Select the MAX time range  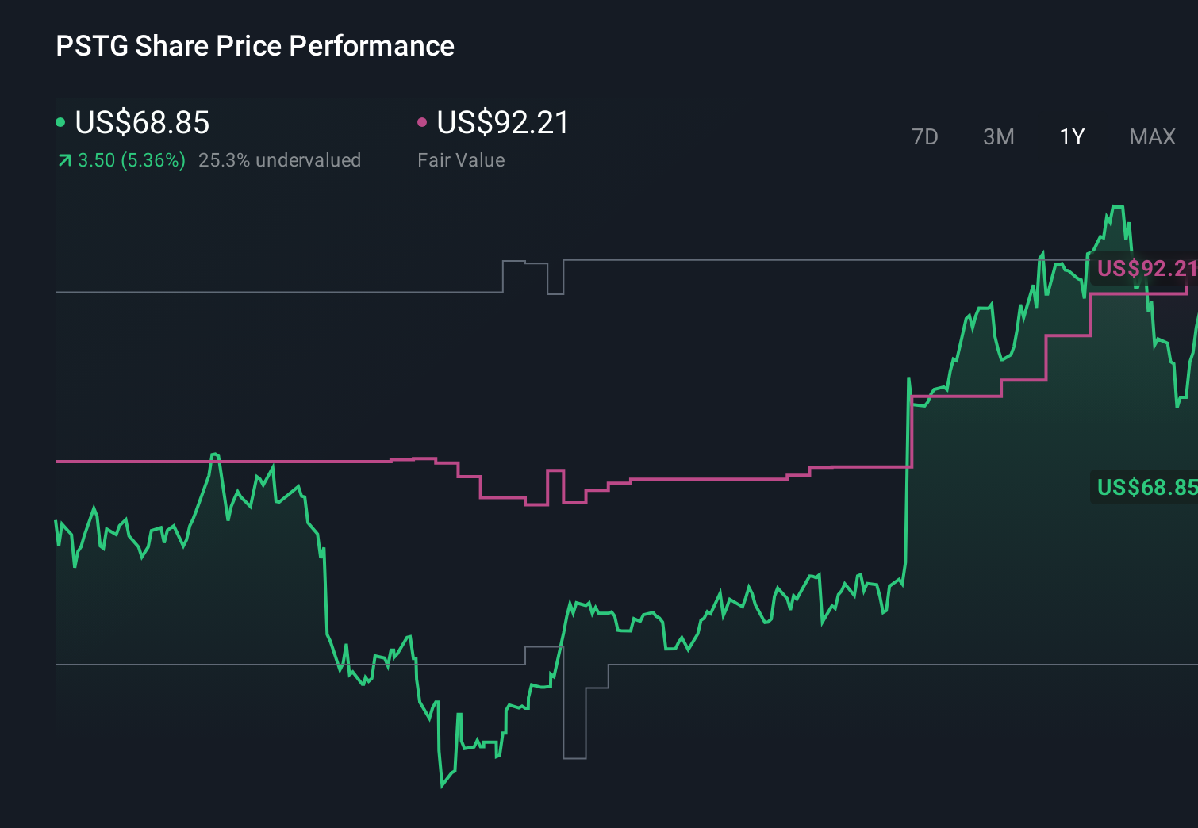click(x=1152, y=136)
